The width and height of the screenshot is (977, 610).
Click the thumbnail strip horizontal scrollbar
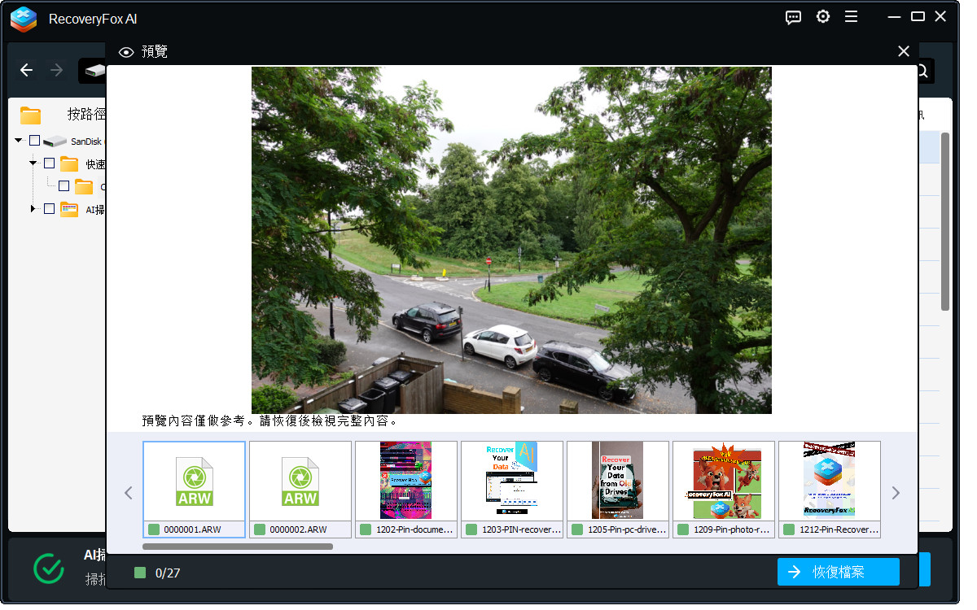point(238,547)
